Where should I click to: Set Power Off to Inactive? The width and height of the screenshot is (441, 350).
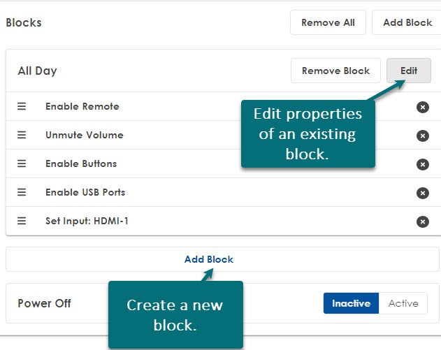tap(351, 303)
